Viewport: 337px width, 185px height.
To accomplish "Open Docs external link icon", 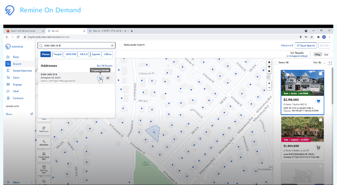I will pyautogui.click(x=32, y=114).
